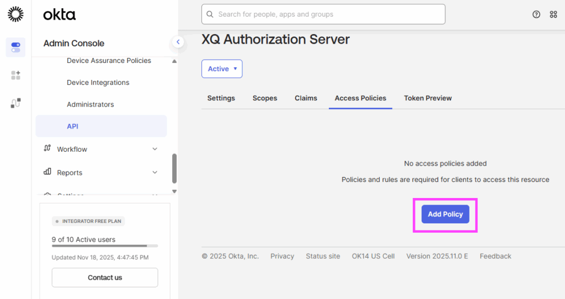Switch to the Scopes tab
This screenshot has width=565, height=299.
point(265,98)
